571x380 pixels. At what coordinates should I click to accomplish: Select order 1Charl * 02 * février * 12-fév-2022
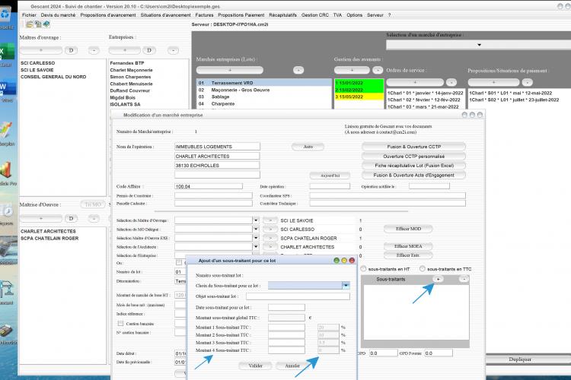click(424, 100)
